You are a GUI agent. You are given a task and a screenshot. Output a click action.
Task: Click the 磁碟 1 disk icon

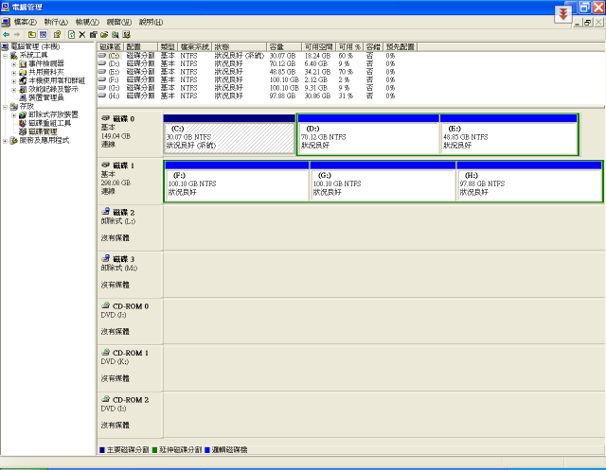click(105, 165)
